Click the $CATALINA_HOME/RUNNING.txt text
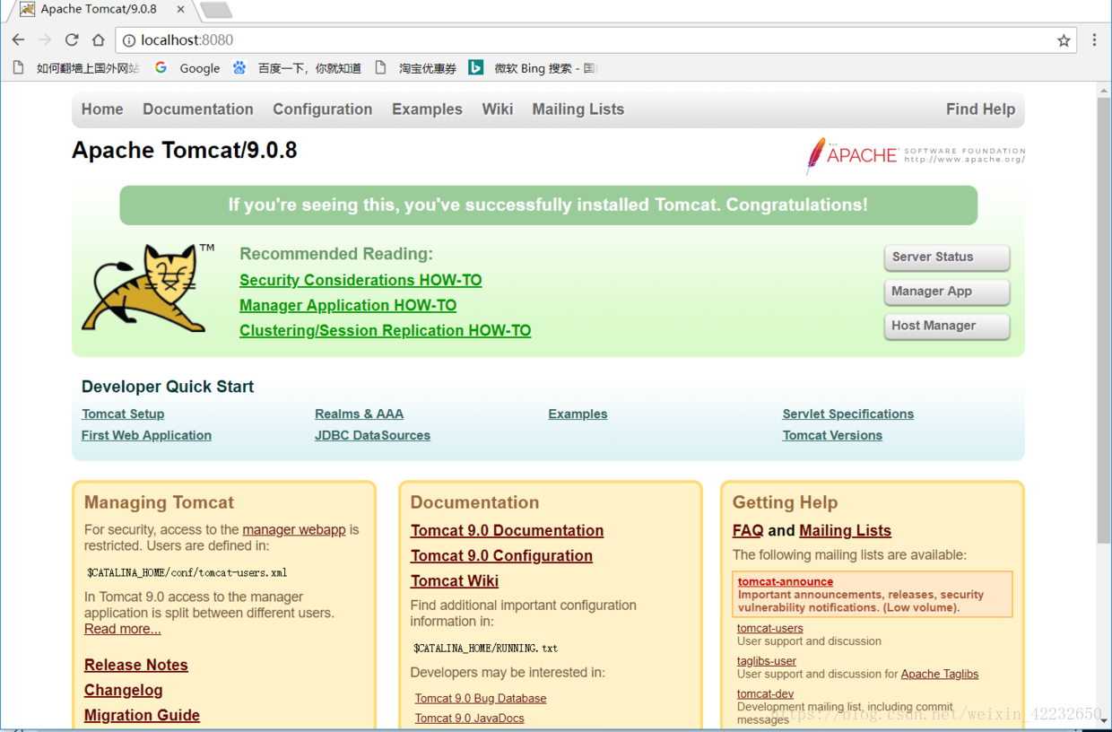1112x732 pixels. click(x=485, y=648)
